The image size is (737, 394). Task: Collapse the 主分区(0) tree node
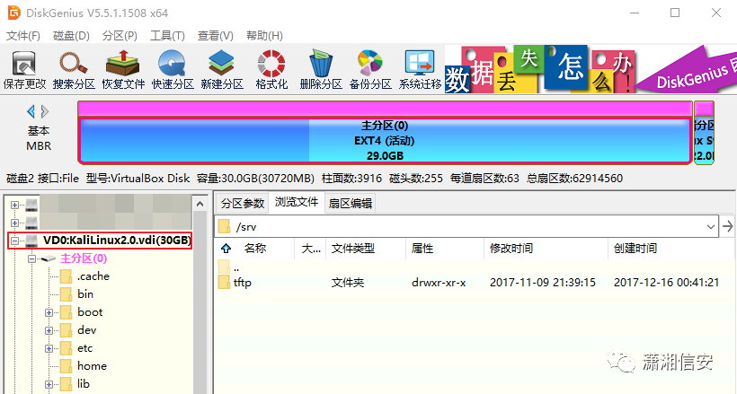(x=31, y=258)
